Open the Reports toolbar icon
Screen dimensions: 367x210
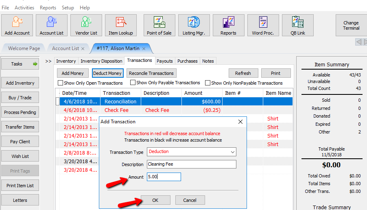tap(228, 25)
